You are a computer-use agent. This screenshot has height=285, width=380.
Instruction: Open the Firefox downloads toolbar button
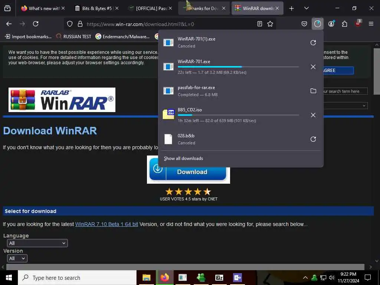pos(318,24)
